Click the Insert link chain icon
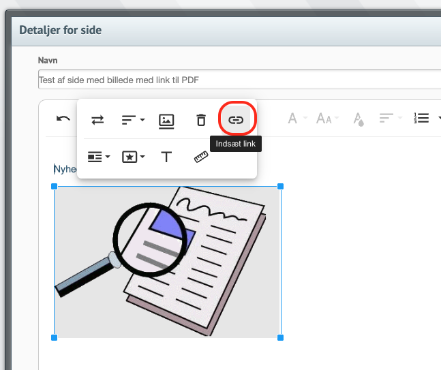The height and width of the screenshot is (370, 441). pyautogui.click(x=235, y=120)
